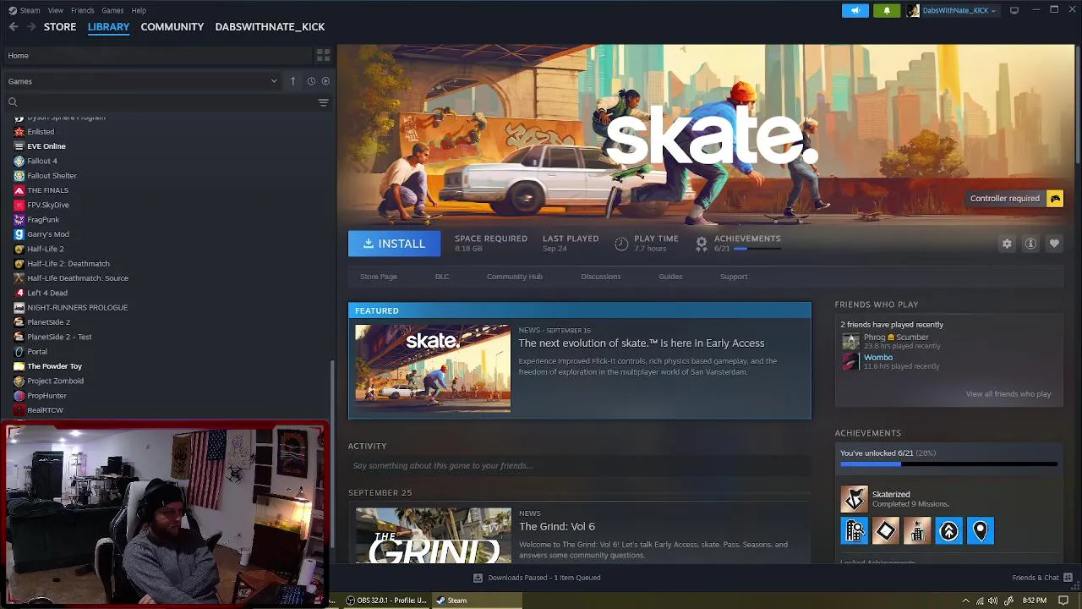Switch library to grid view icon
Image resolution: width=1082 pixels, height=609 pixels.
[x=323, y=55]
